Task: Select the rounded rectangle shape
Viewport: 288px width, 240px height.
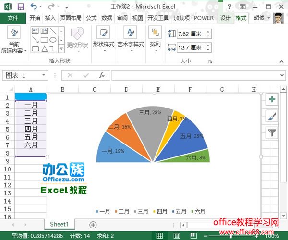Action: click(x=35, y=48)
